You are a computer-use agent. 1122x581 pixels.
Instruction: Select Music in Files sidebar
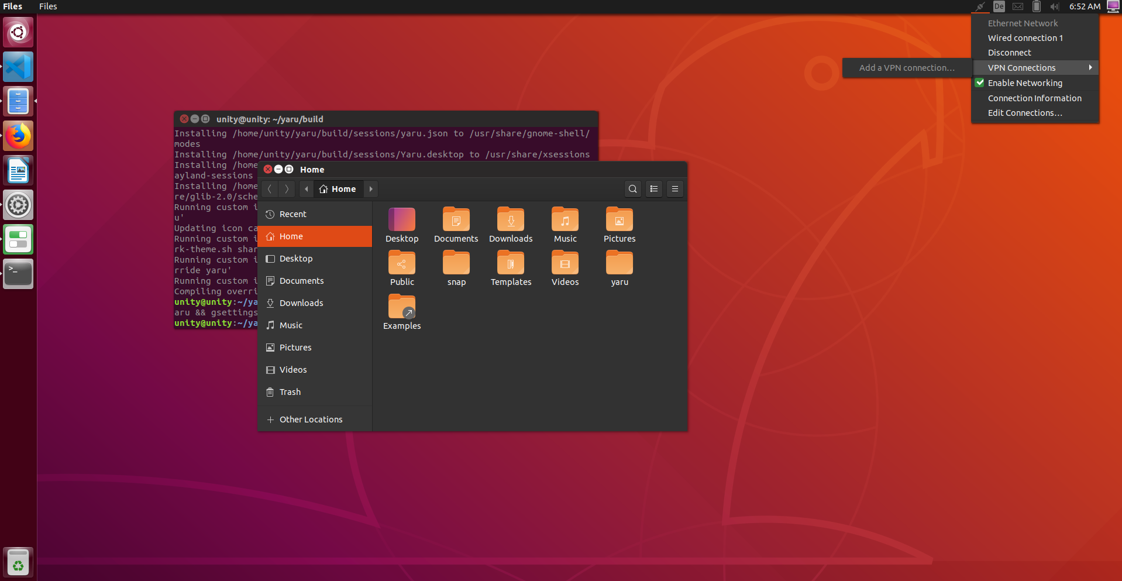[x=315, y=325]
